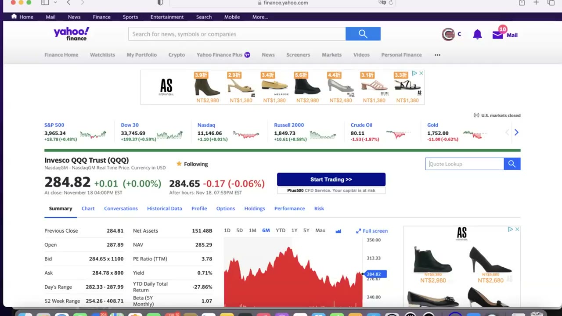The width and height of the screenshot is (562, 316).
Task: Focus the Quote Lookup input field
Action: point(465,164)
